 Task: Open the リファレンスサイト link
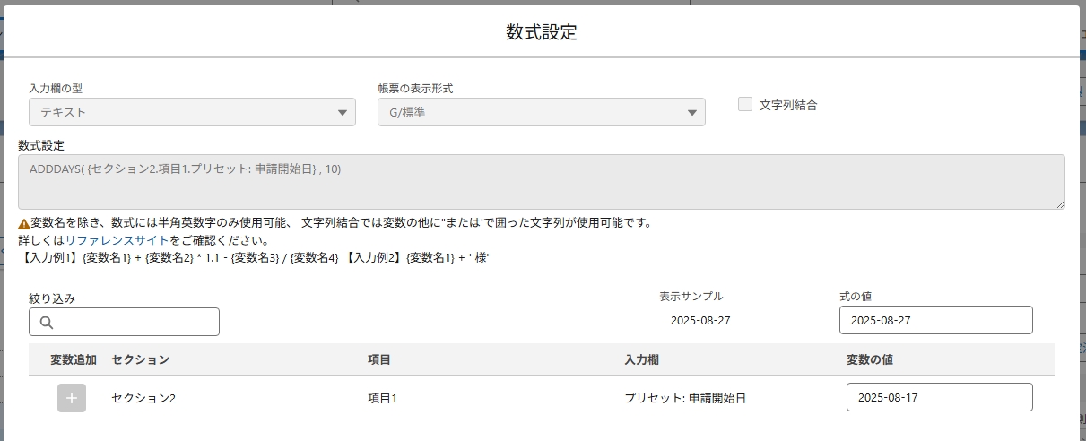coord(117,240)
